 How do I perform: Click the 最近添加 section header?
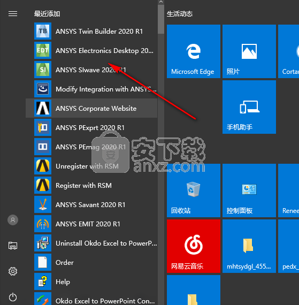coord(47,14)
